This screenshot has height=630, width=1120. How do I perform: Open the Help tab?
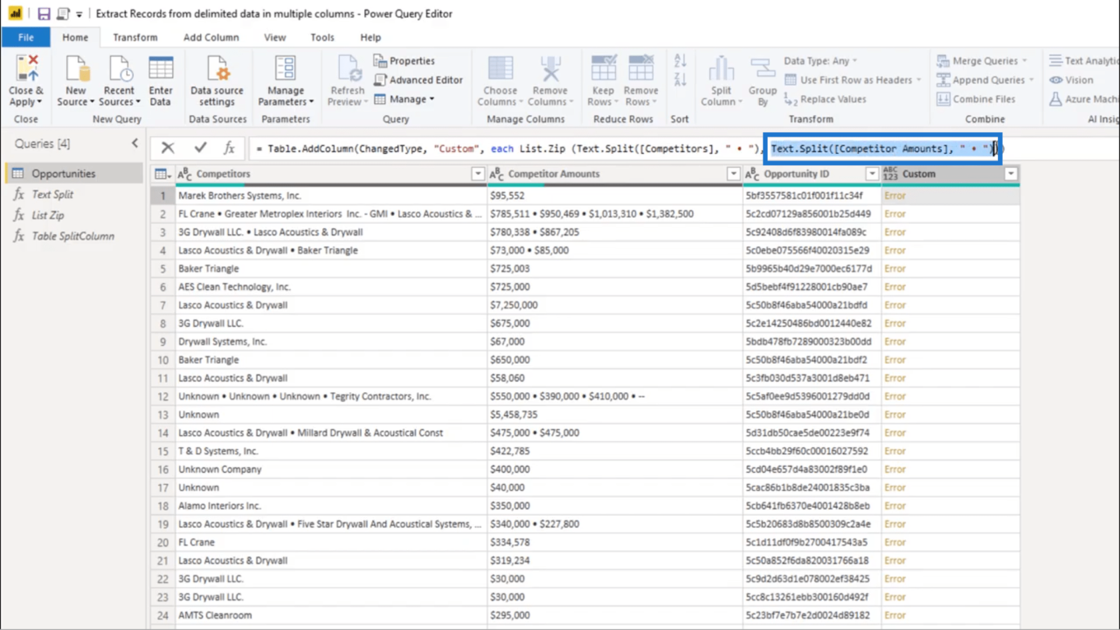[371, 37]
